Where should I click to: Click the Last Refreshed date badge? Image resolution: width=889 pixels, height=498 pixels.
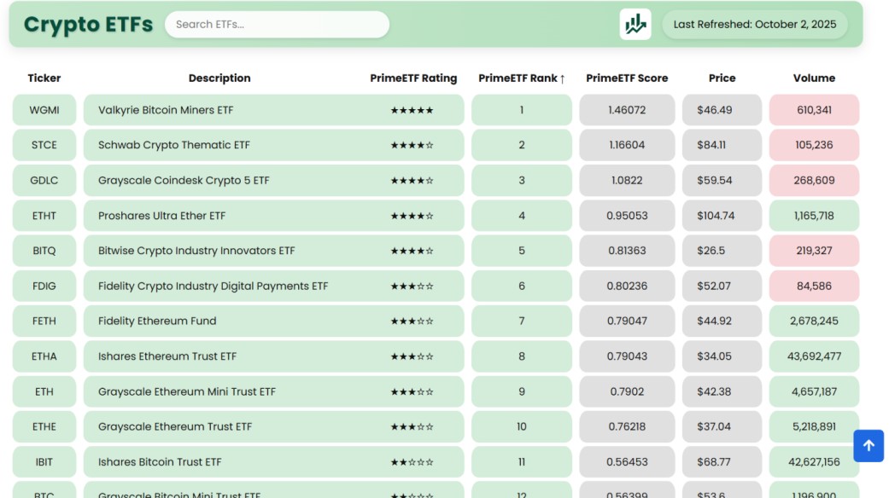(755, 24)
